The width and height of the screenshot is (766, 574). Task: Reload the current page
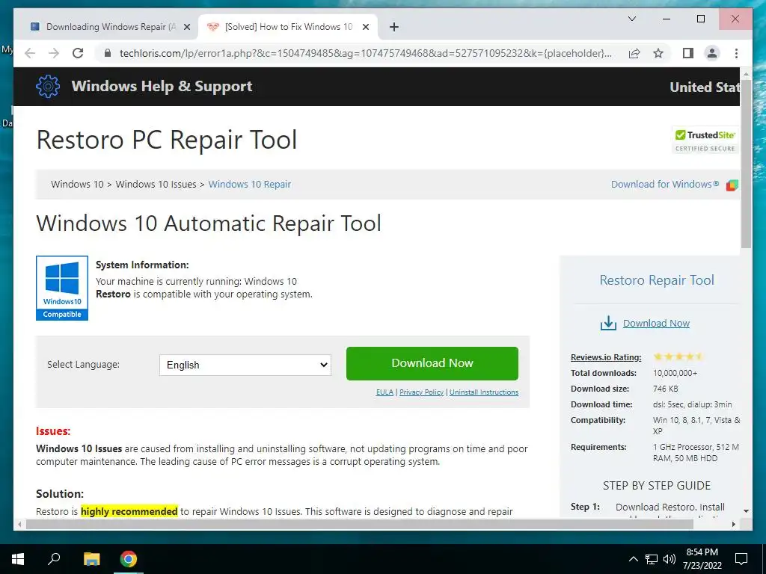[x=78, y=53]
